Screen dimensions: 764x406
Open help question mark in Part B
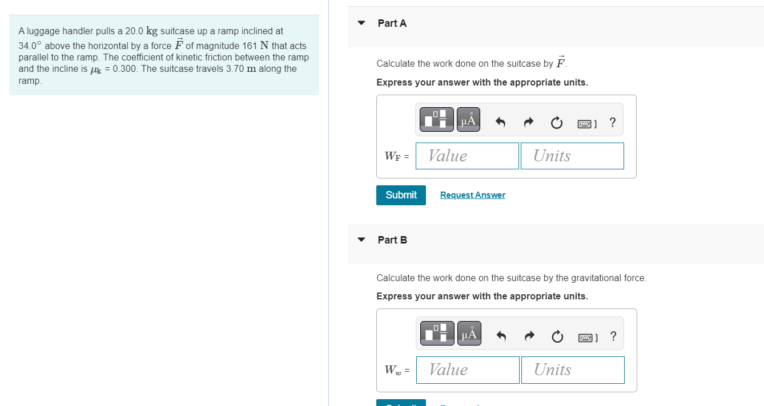pyautogui.click(x=613, y=336)
